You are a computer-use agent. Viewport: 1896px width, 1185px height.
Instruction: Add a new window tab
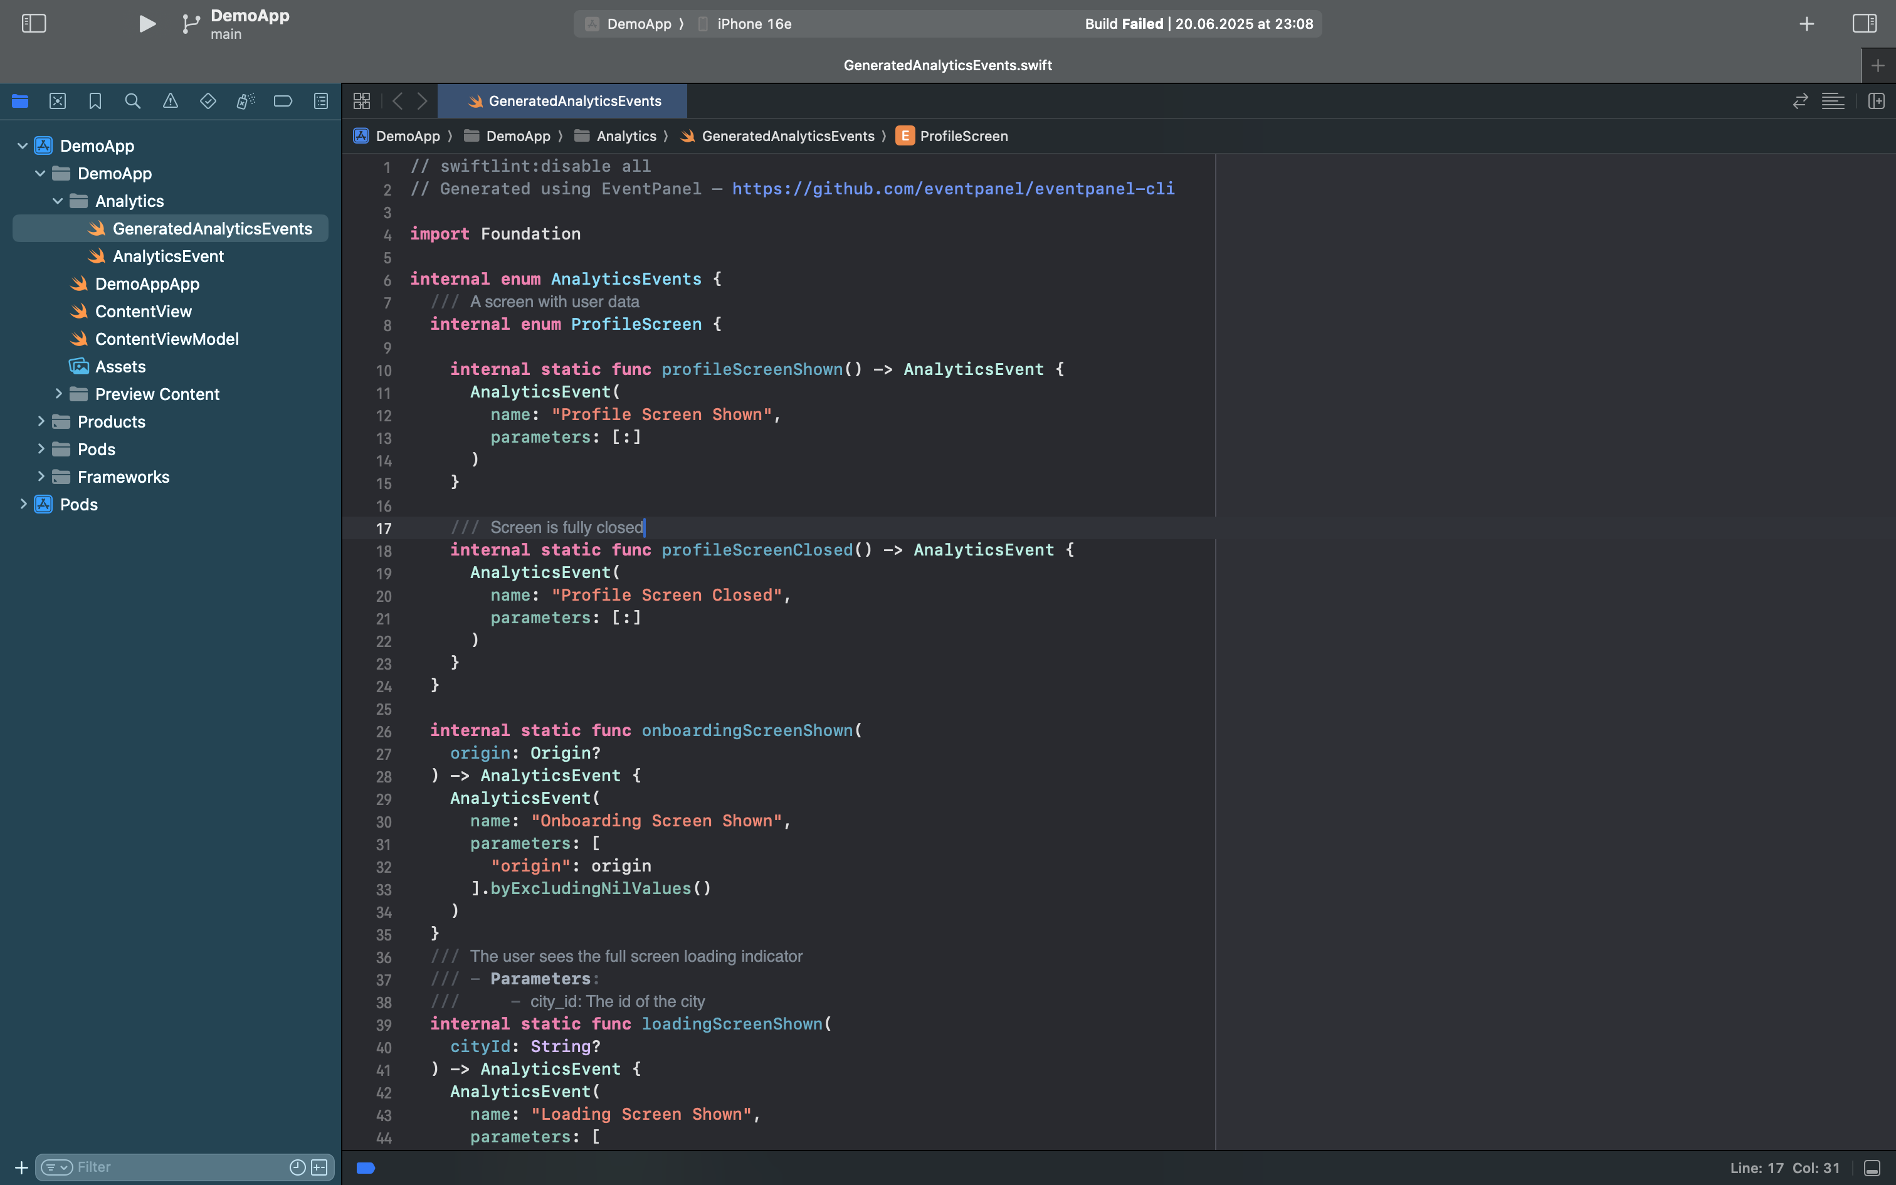(x=1878, y=66)
